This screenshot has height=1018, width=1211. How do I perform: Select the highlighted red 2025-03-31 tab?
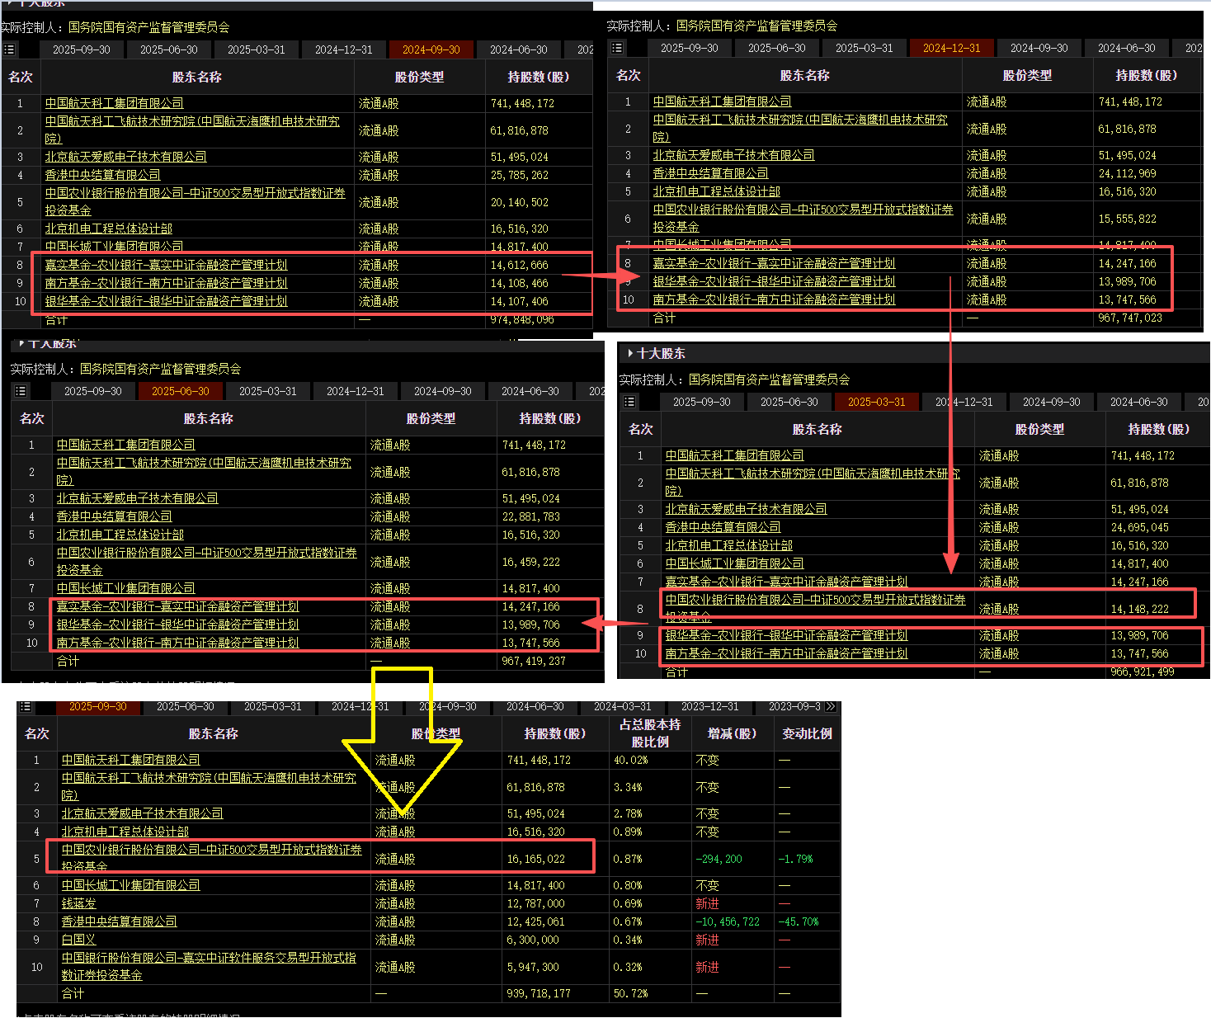[x=877, y=402]
